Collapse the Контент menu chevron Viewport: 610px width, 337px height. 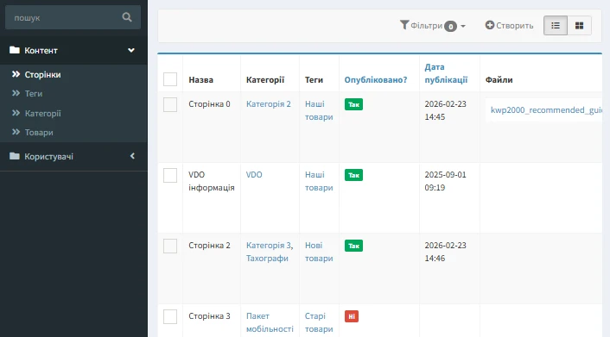click(131, 50)
